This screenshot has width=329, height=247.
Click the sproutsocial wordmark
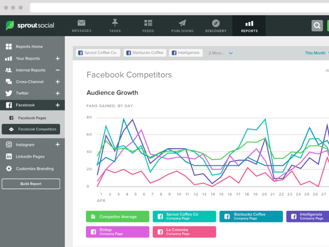[36, 25]
